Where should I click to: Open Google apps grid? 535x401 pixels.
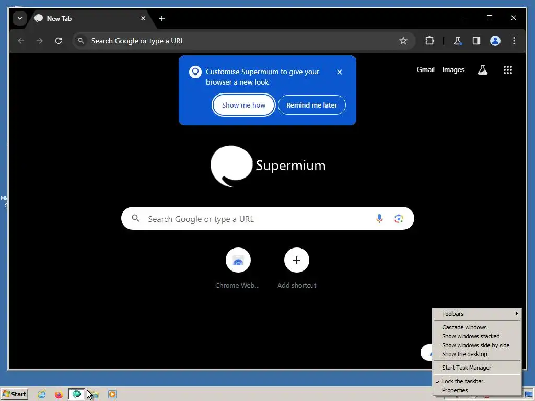coord(508,70)
